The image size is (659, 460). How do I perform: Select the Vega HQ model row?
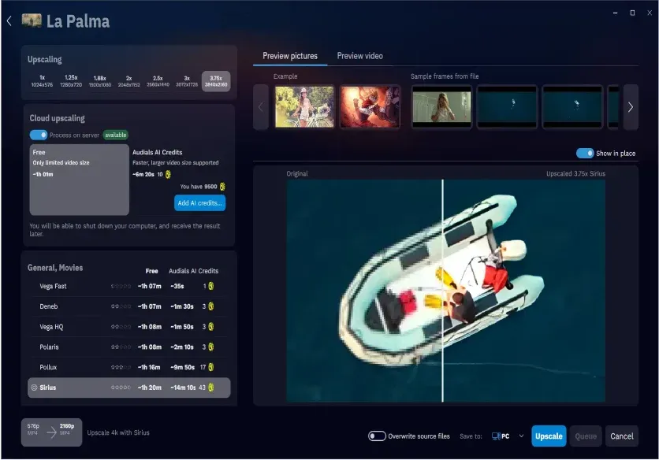click(129, 327)
